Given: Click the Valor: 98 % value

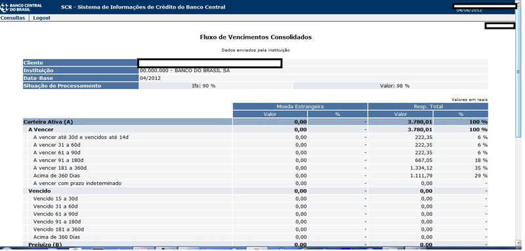Looking at the screenshot, I should tap(394, 86).
